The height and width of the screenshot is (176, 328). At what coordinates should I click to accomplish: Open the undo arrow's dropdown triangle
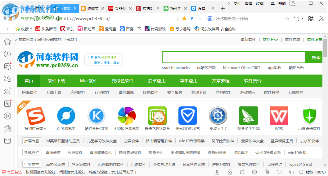point(302,19)
